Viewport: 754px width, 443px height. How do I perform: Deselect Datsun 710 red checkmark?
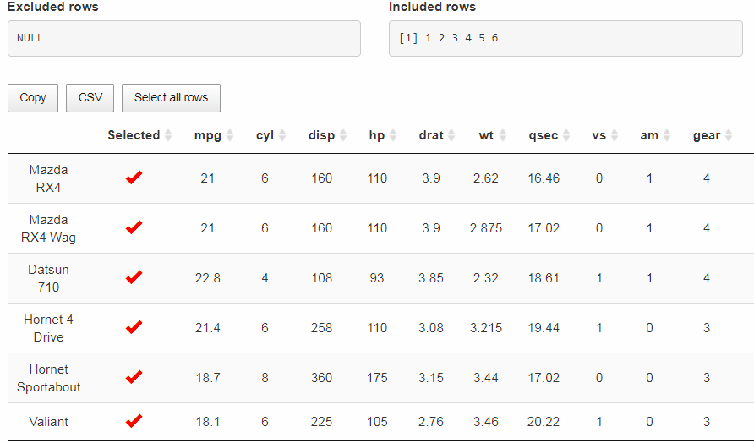134,277
